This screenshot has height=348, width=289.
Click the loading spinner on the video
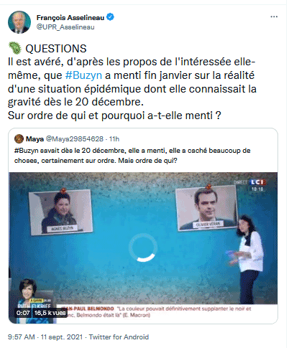click(x=143, y=248)
